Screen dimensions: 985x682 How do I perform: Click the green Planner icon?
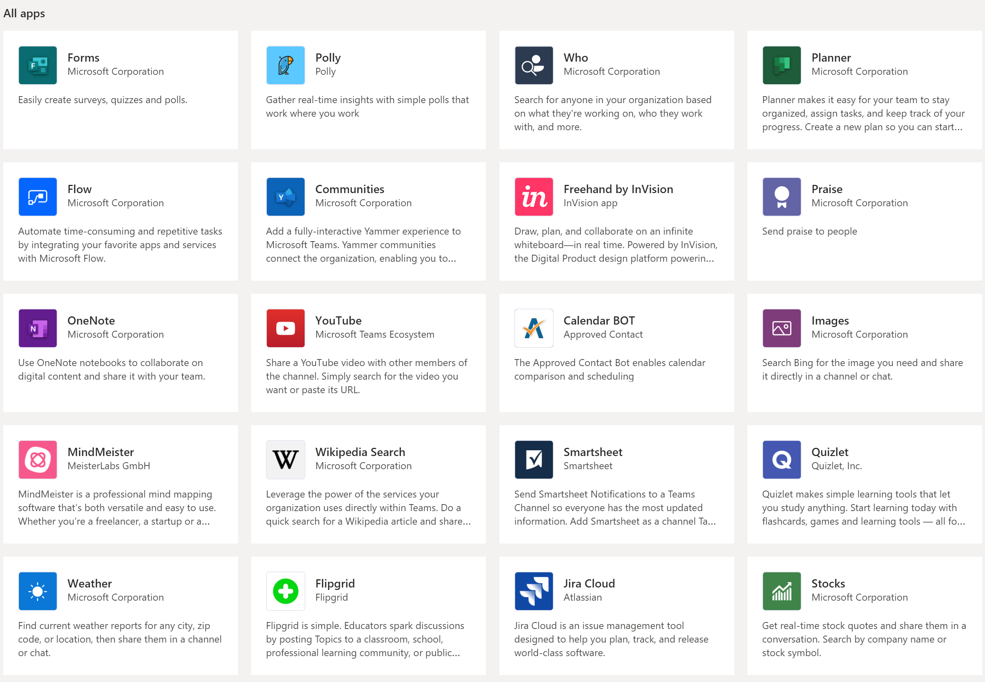[x=782, y=65]
